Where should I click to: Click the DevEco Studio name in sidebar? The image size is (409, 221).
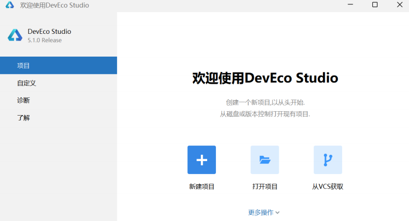(x=49, y=31)
